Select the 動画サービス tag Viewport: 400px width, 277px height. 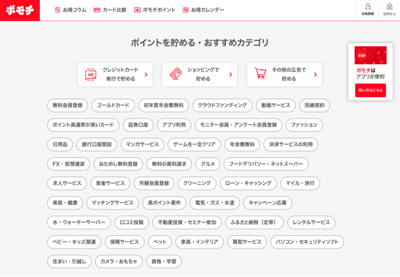tap(276, 105)
